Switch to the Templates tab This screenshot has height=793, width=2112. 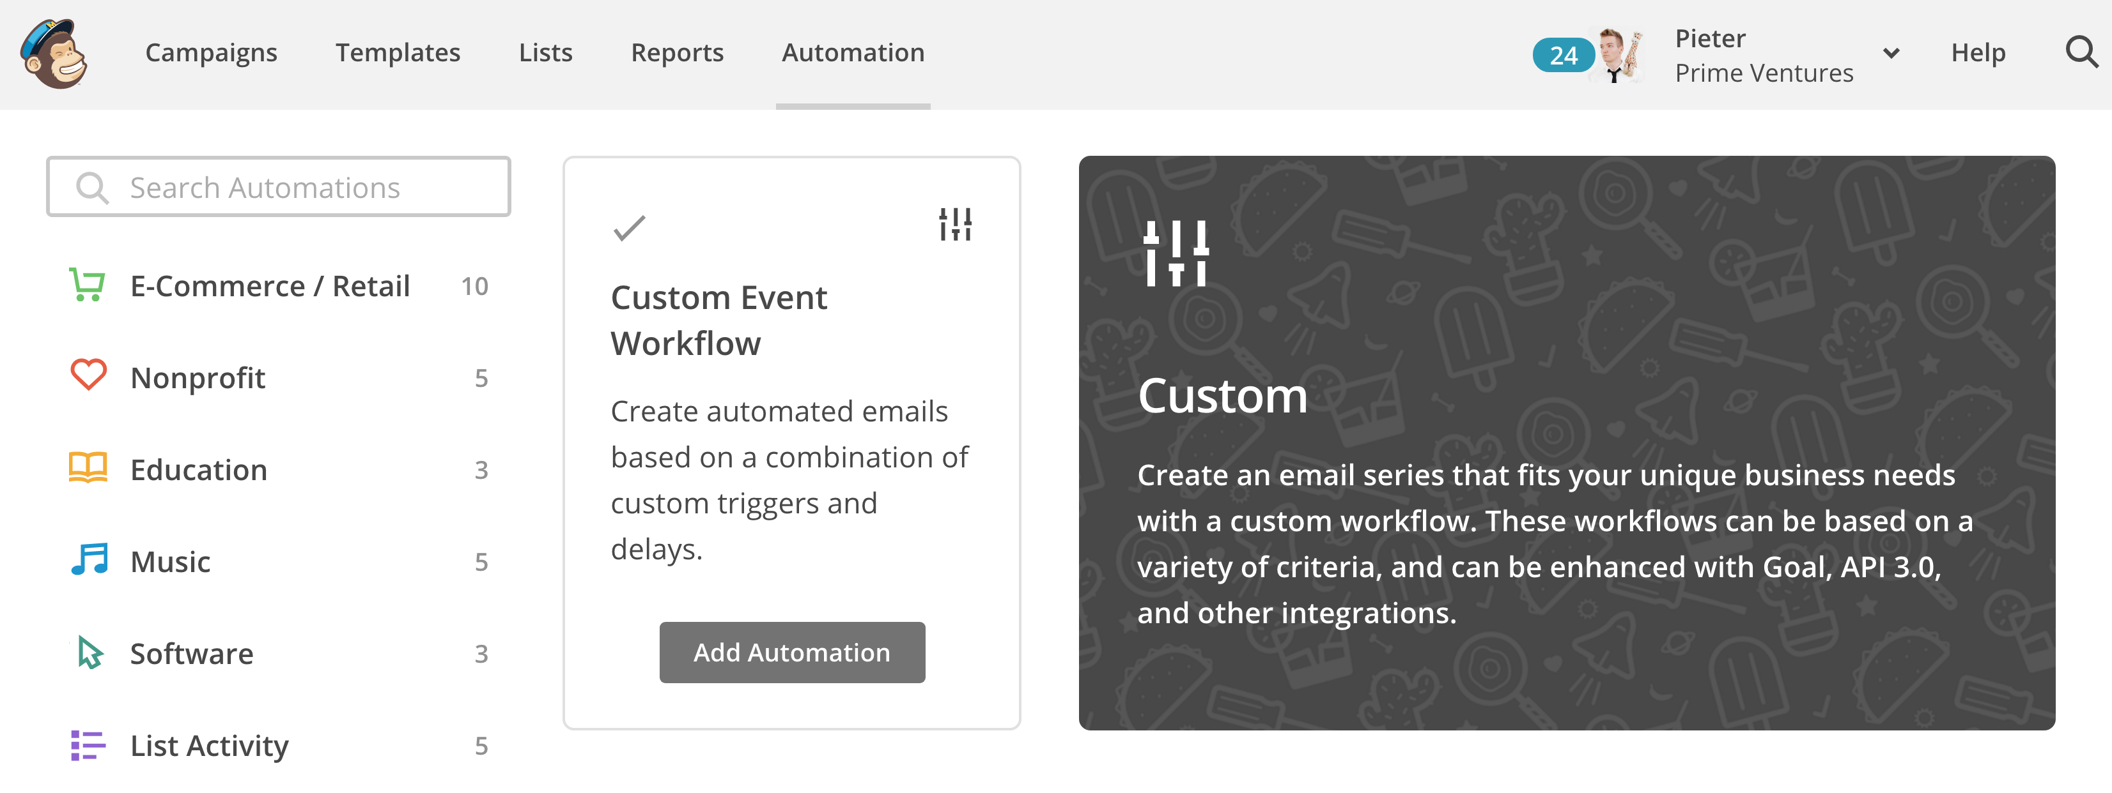pyautogui.click(x=398, y=53)
